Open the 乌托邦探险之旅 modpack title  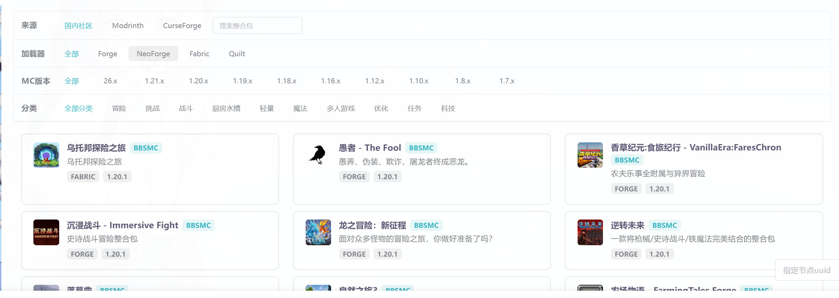[x=96, y=148]
